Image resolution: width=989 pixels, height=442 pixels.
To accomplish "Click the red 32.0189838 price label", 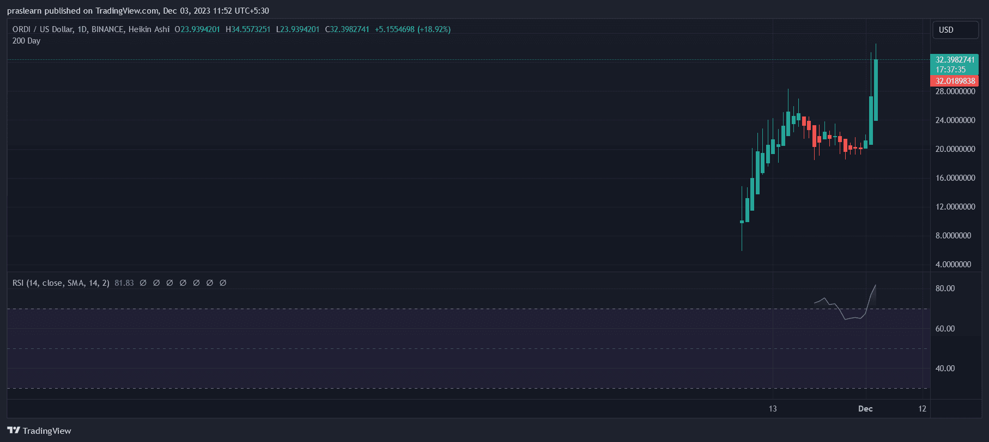I will [x=954, y=81].
